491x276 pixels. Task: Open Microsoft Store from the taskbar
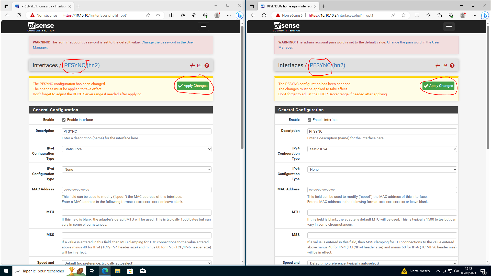[x=130, y=271]
